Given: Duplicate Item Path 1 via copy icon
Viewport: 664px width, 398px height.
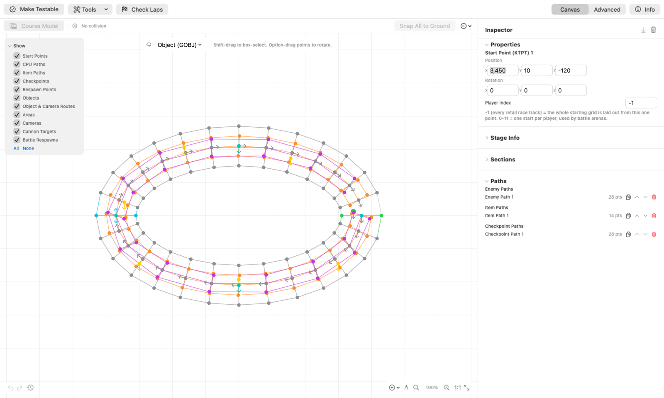Looking at the screenshot, I should point(628,216).
